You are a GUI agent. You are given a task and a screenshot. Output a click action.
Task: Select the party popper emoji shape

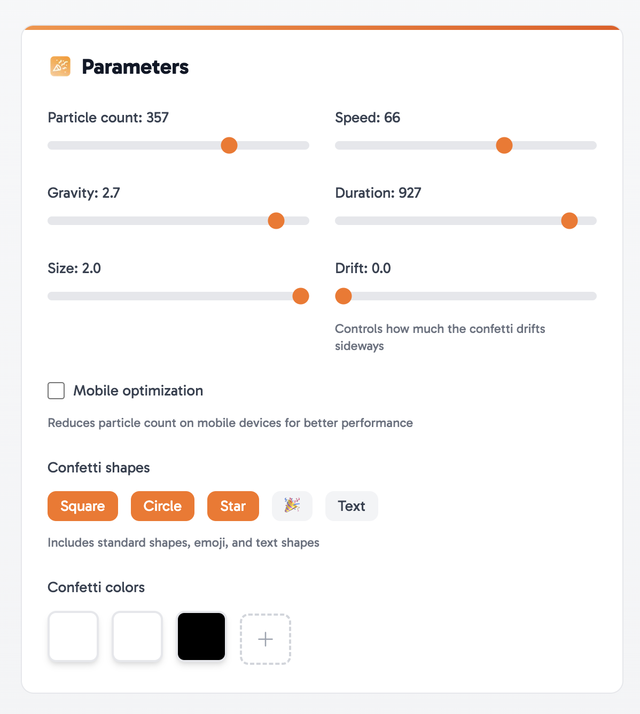(x=292, y=506)
